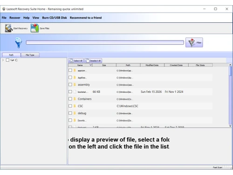Sort by the Modified Date column header
Image resolution: width=233 pixels, height=175 pixels.
[152, 65]
